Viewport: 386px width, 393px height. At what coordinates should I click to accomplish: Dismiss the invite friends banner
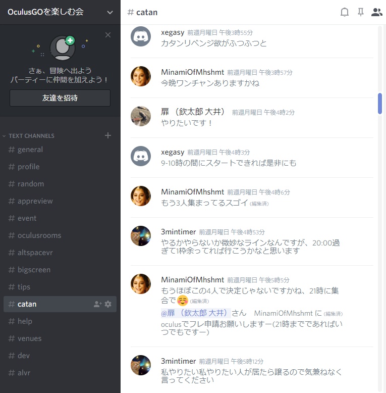pos(108,35)
